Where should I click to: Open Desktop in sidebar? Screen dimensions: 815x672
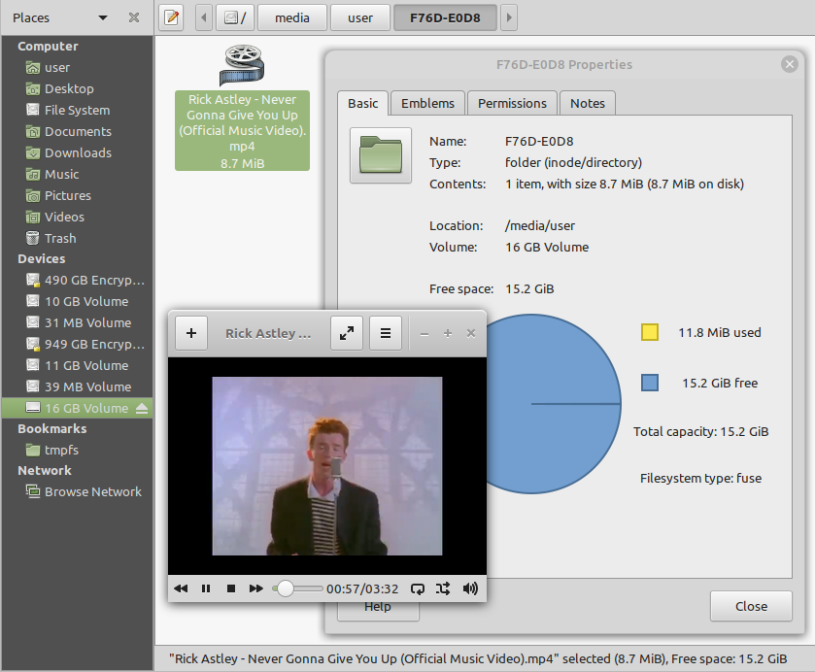77,89
